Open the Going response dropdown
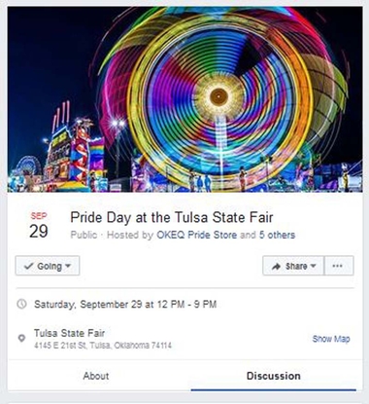The height and width of the screenshot is (404, 369). (48, 266)
